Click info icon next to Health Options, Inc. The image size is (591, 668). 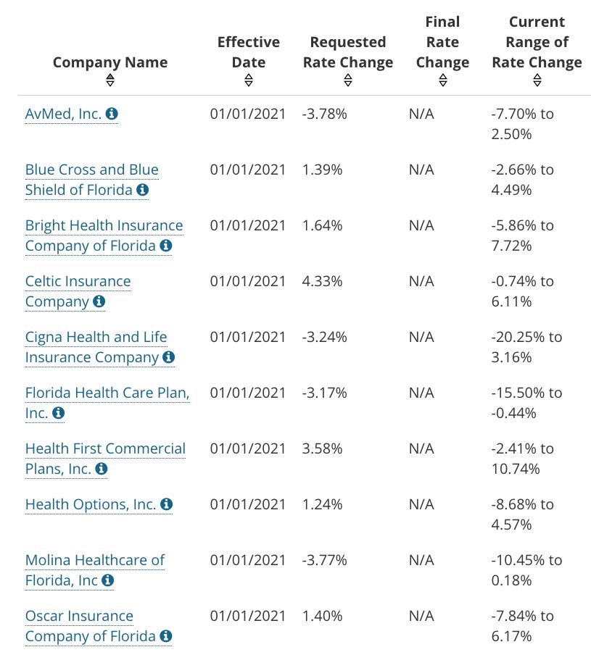(x=166, y=504)
